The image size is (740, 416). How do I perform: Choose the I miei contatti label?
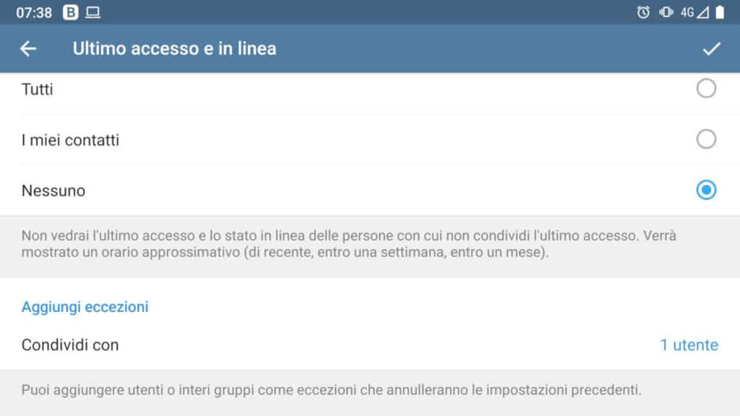tap(70, 140)
